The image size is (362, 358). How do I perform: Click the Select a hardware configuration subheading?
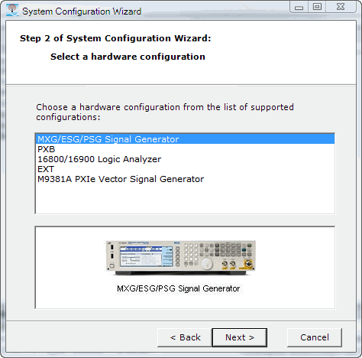128,57
